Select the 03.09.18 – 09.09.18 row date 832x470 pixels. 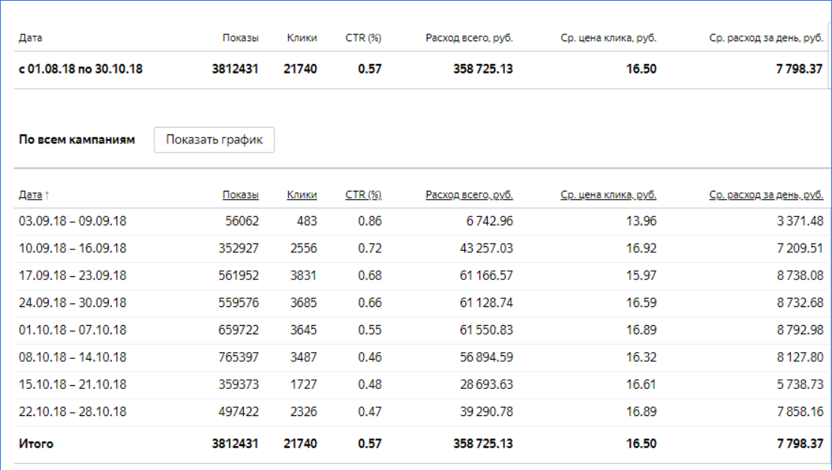tap(73, 221)
